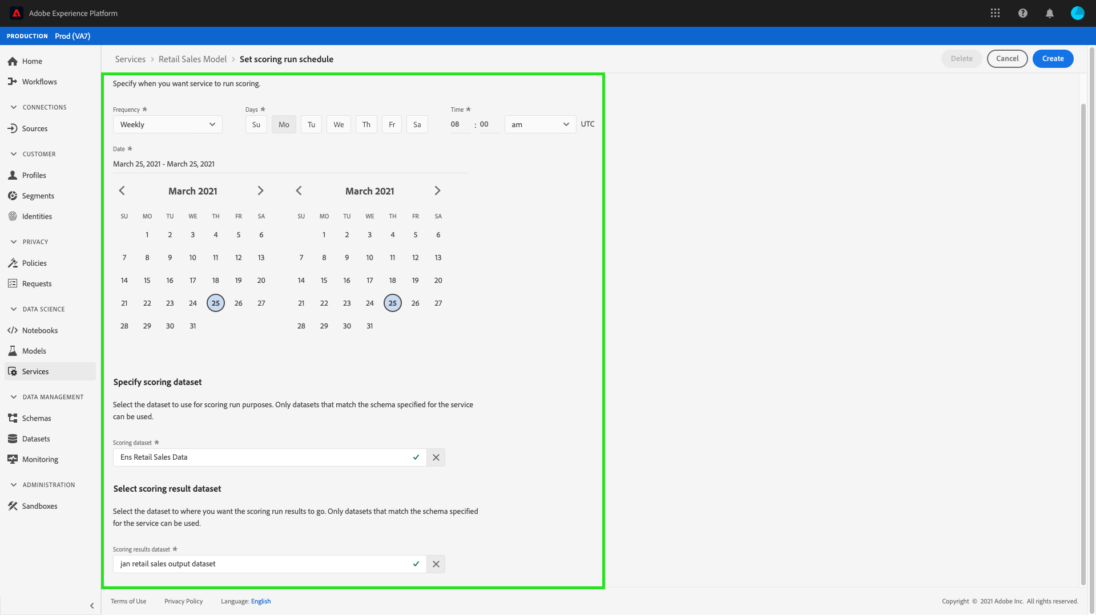Screen dimensions: 1096x616
Task: Open the user profile avatar
Action: point(1077,13)
